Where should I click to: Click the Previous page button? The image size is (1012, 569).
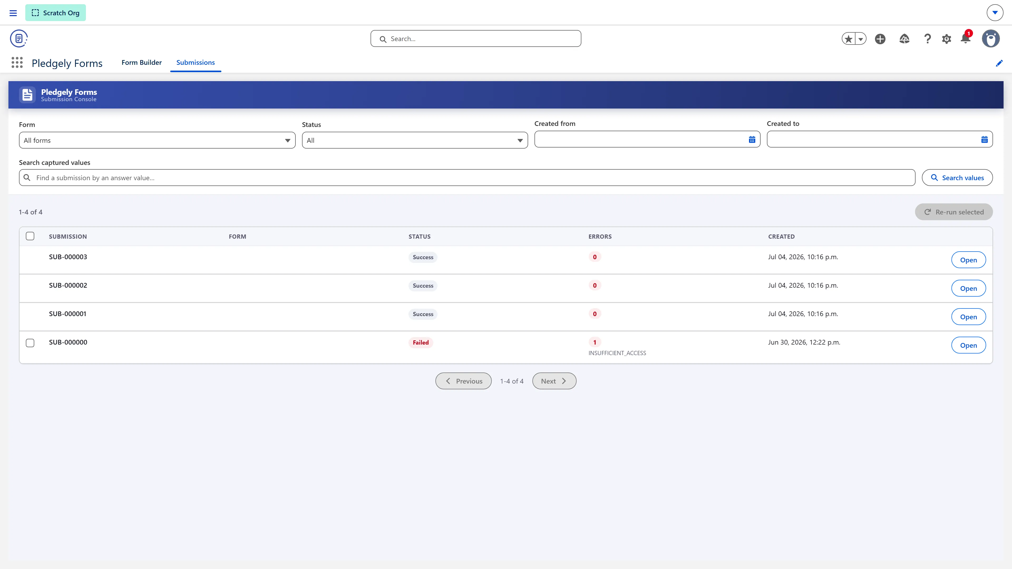click(x=463, y=381)
